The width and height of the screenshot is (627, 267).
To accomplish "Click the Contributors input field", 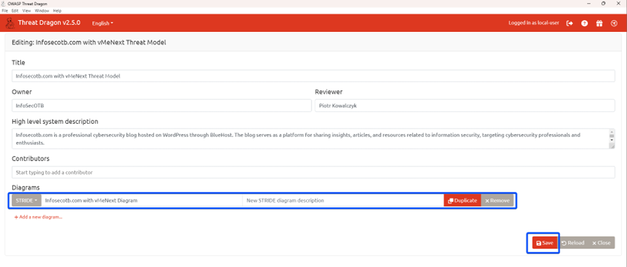I will (x=313, y=172).
